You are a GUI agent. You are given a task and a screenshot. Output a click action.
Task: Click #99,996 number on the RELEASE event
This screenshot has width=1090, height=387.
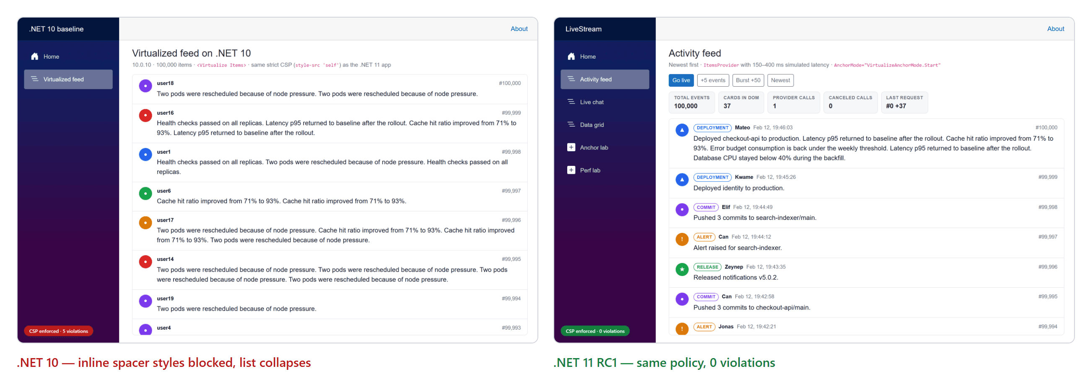(1047, 267)
